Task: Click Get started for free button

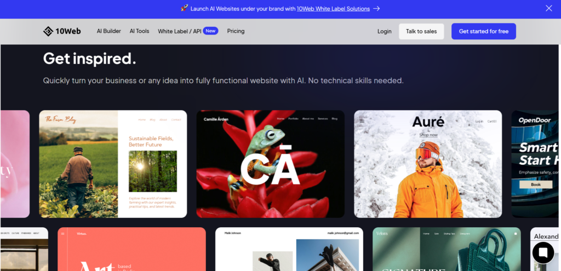Action: pyautogui.click(x=483, y=31)
